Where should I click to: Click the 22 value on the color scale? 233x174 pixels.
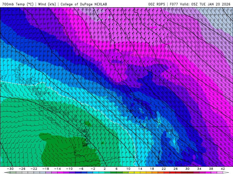tap(164, 169)
